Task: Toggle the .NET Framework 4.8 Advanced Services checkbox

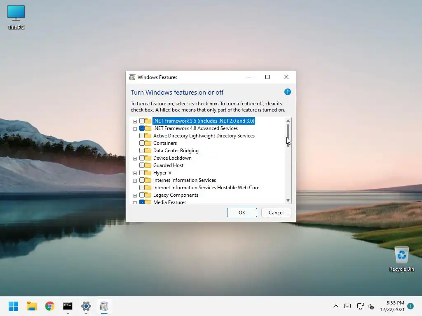Action: 142,128
